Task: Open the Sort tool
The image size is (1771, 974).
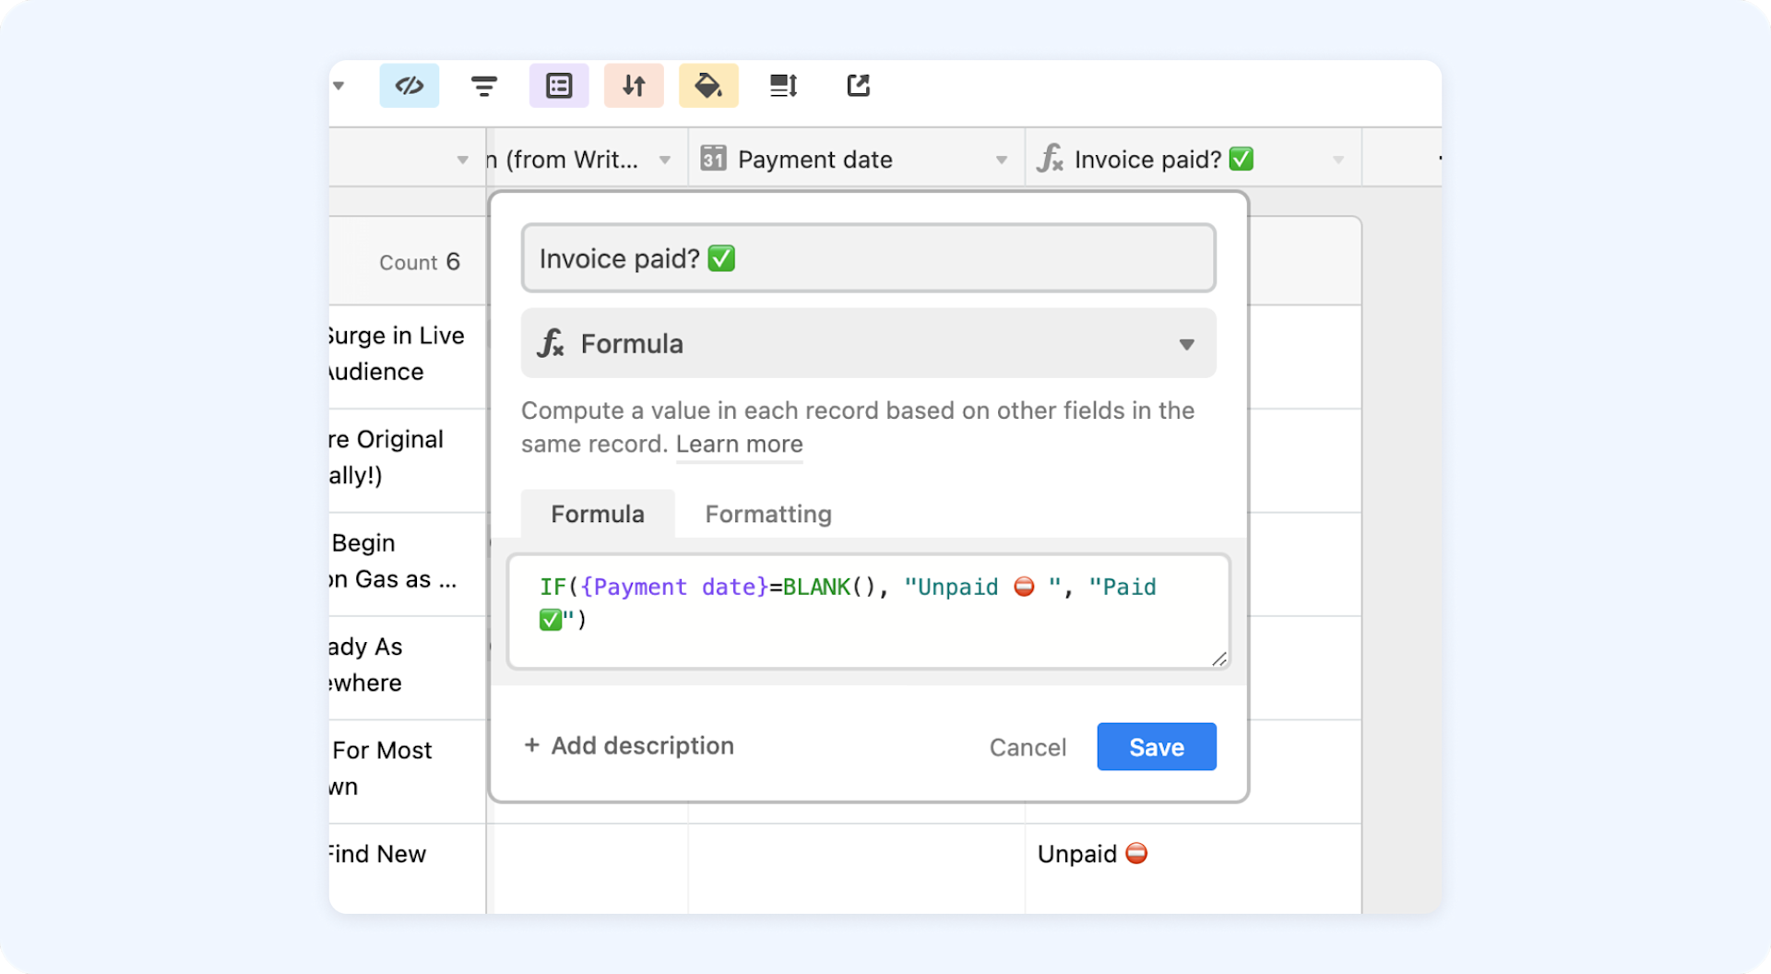Action: pyautogui.click(x=634, y=85)
